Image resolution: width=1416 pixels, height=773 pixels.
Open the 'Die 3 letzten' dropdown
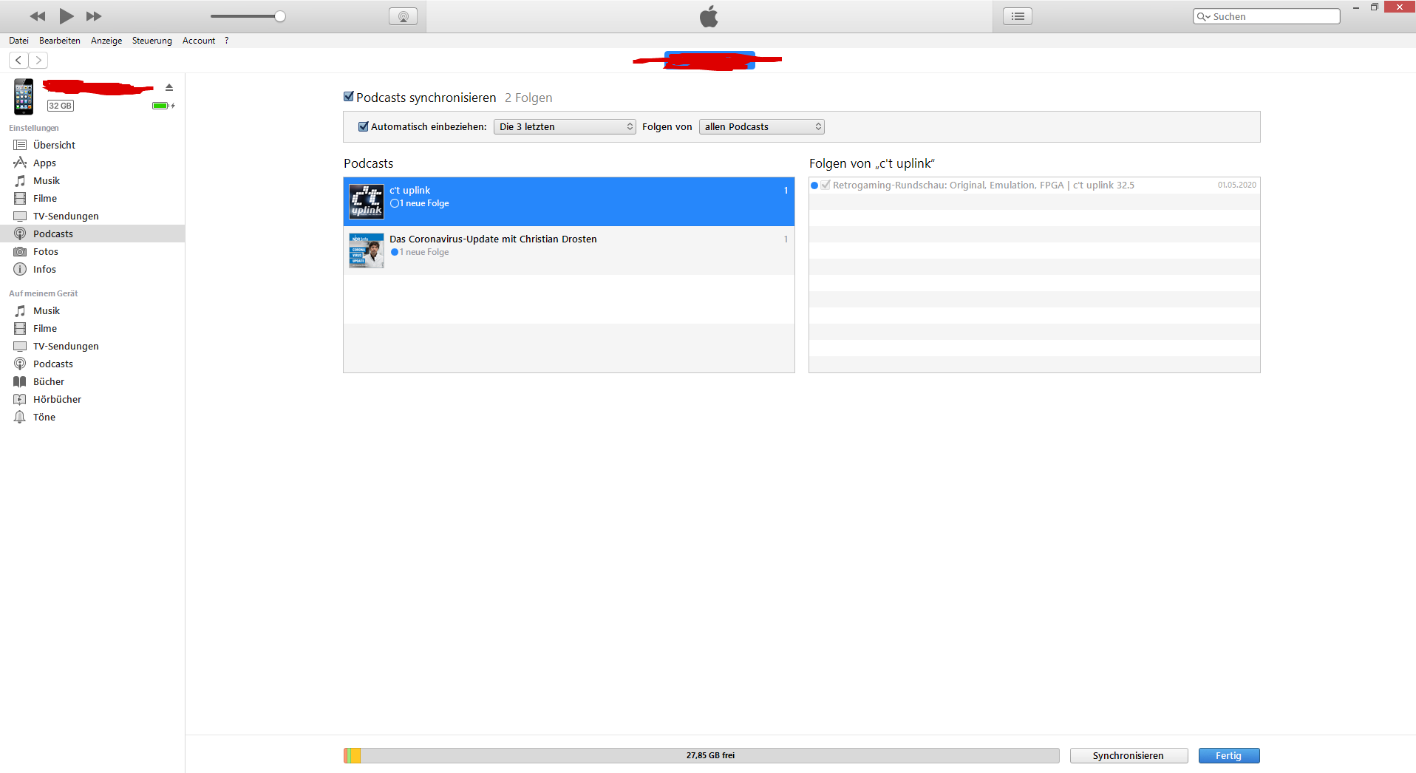click(565, 126)
